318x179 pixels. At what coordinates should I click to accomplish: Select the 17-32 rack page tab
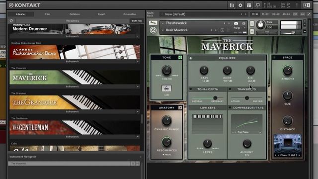265,14
